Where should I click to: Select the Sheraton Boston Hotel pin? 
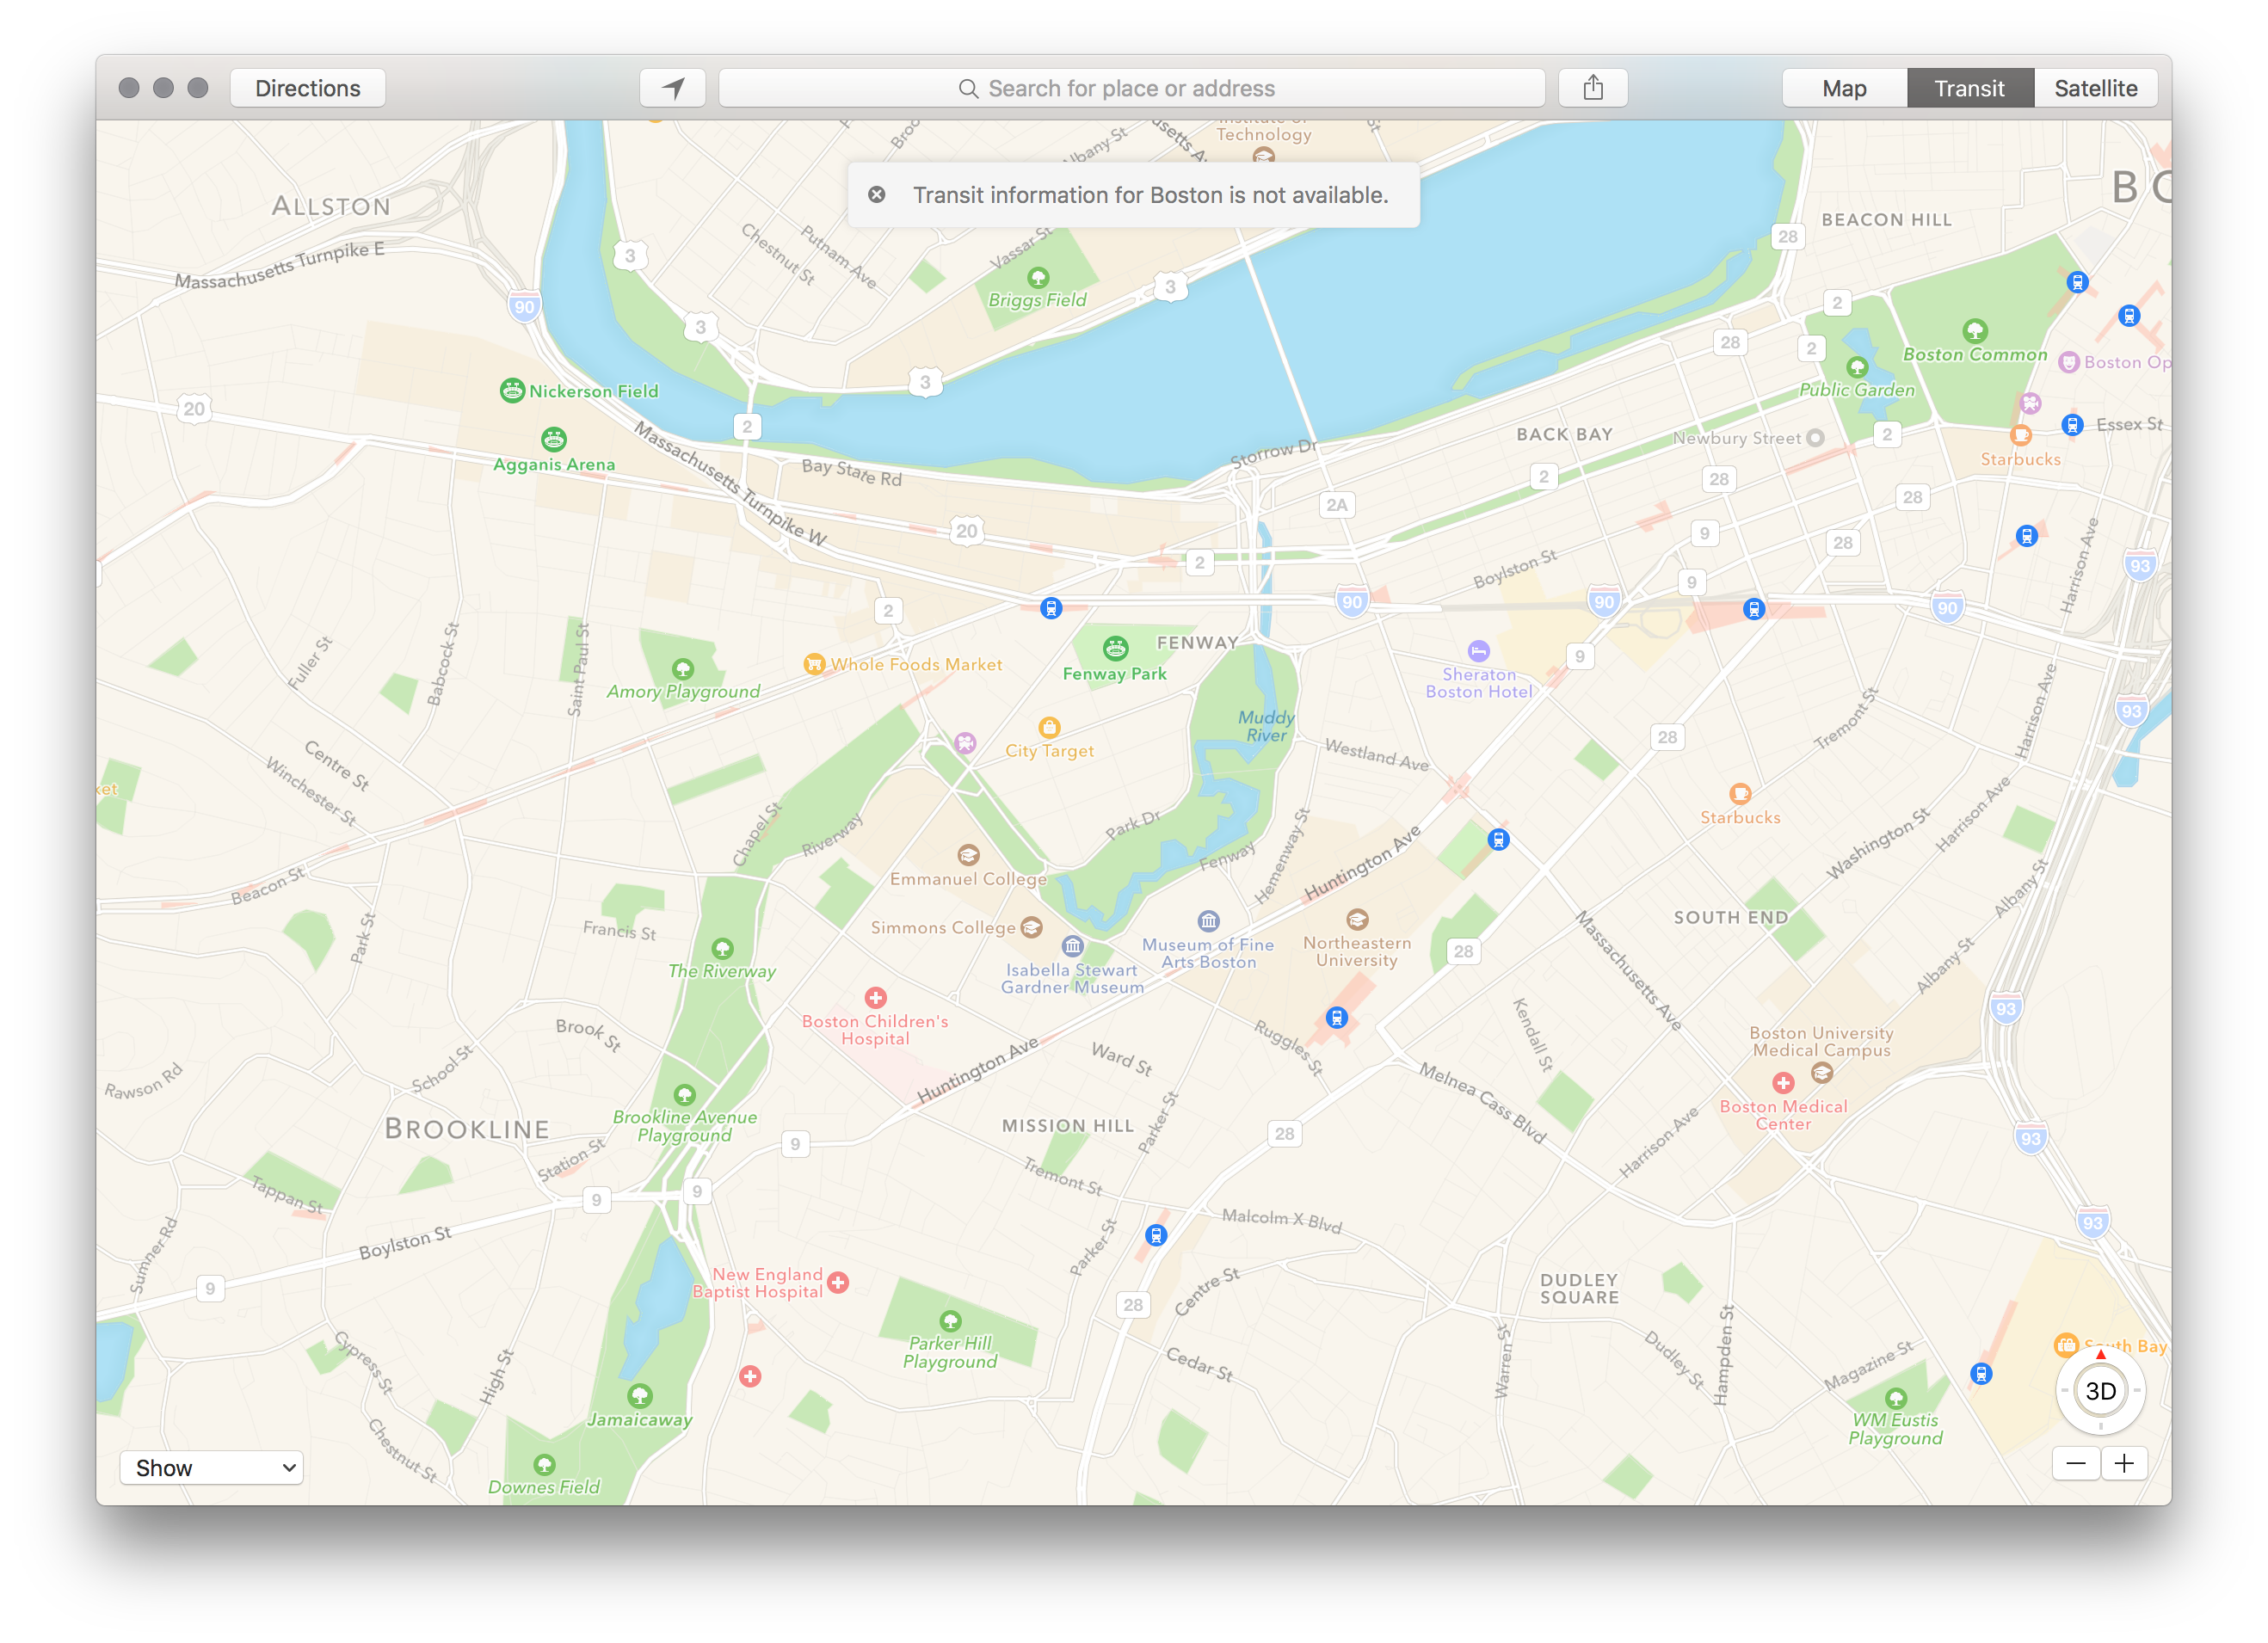[x=1479, y=650]
